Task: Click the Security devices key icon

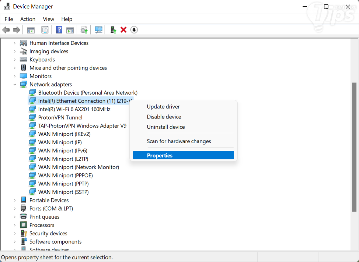Action: click(x=24, y=233)
